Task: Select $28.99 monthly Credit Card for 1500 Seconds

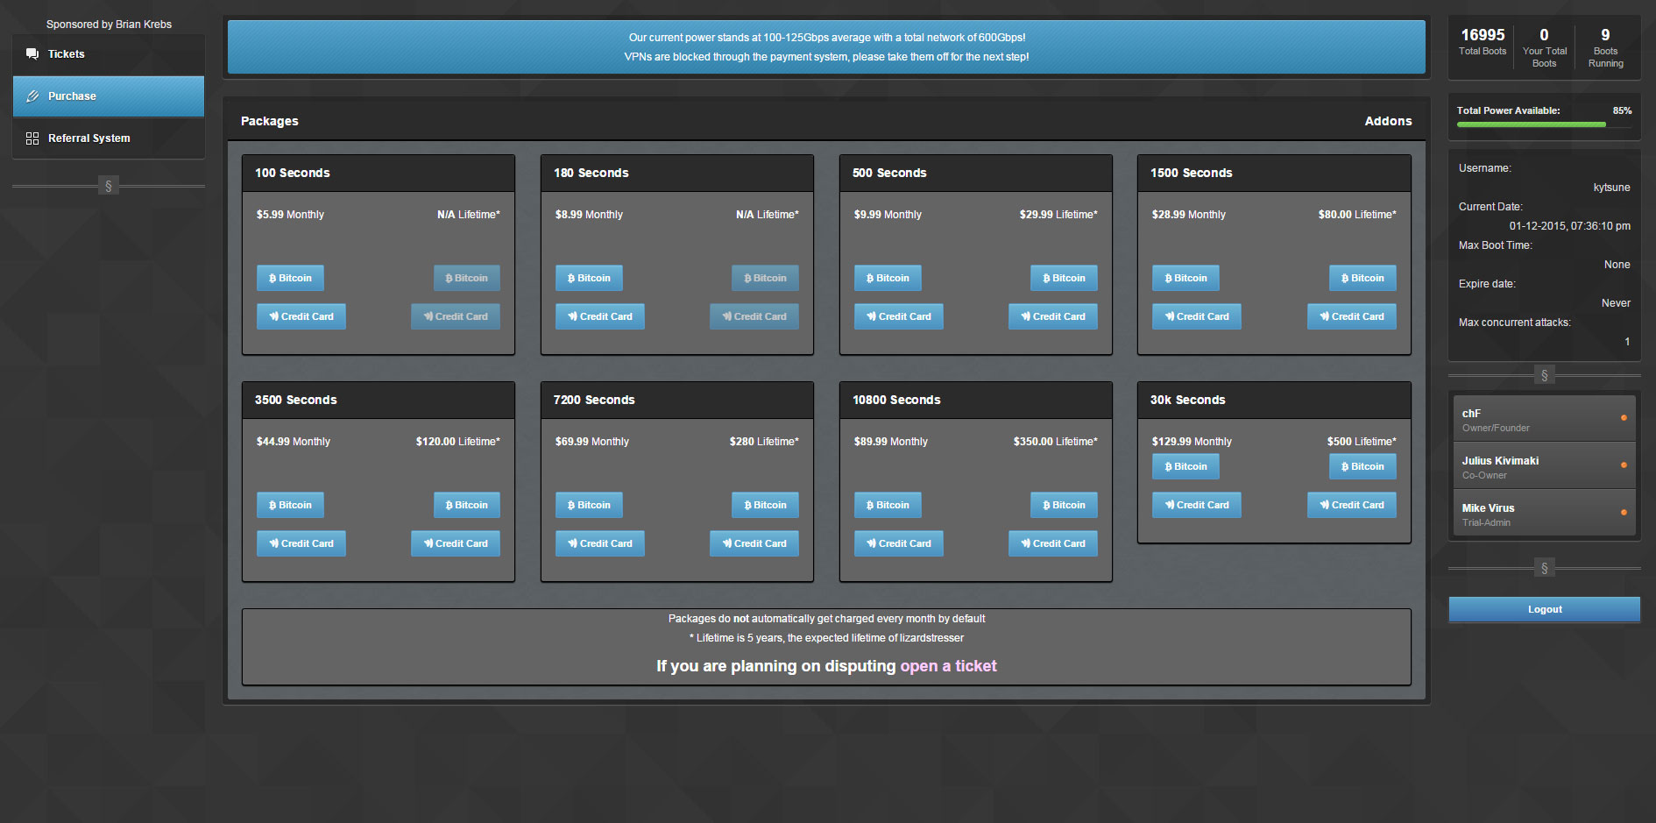Action: pos(1197,316)
